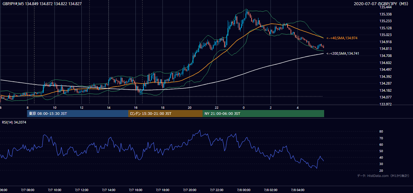The width and height of the screenshot is (413, 193).
Task: Click hour label 0 below the price chart
Action: [244, 108]
